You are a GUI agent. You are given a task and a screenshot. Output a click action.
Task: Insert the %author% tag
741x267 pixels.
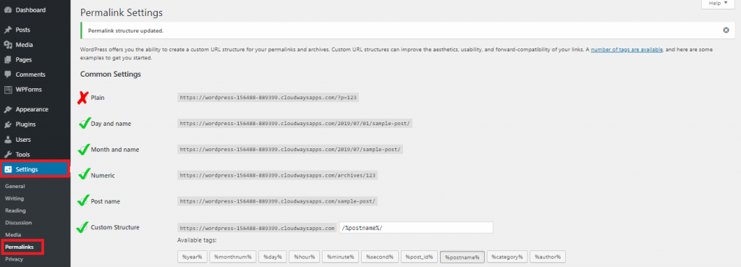[x=547, y=257]
